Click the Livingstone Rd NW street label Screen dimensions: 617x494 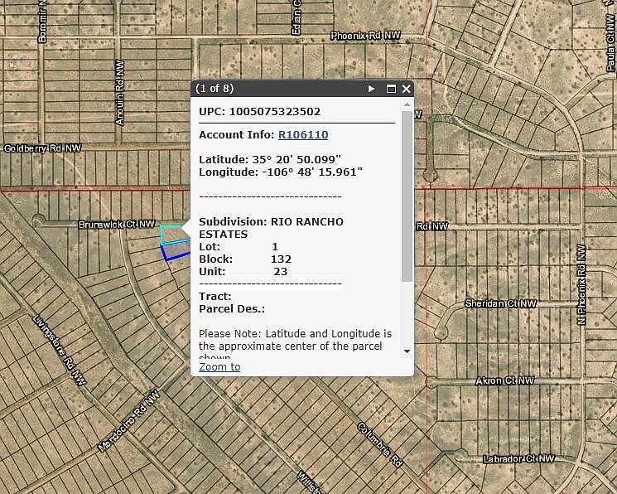pos(59,350)
